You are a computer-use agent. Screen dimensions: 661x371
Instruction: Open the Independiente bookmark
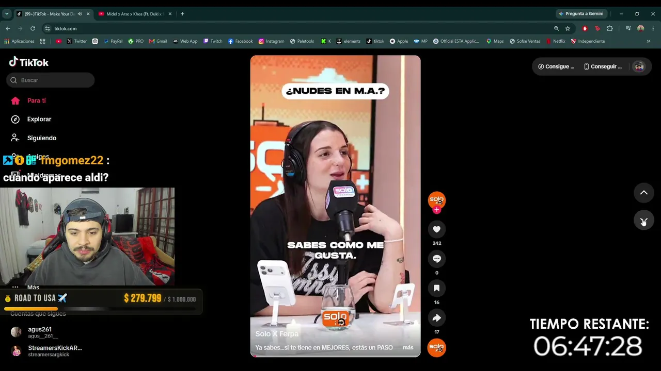tap(588, 41)
